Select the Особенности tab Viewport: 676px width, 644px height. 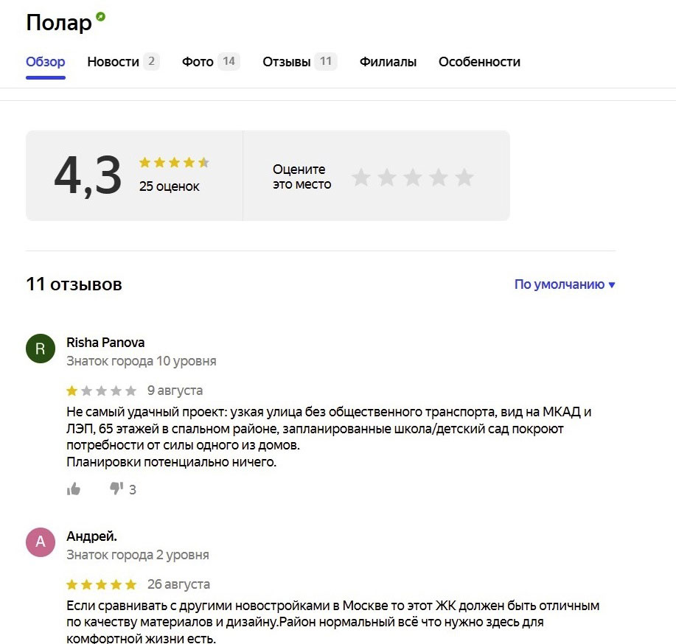[479, 62]
